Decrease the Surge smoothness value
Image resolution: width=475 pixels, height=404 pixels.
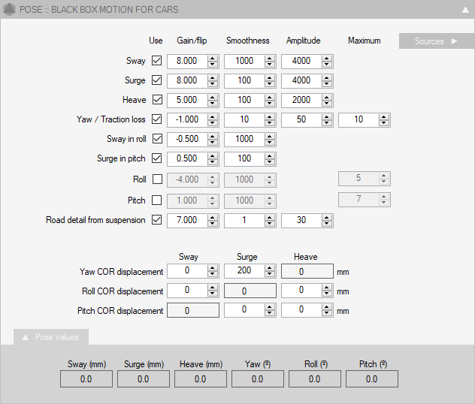pyautogui.click(x=270, y=84)
